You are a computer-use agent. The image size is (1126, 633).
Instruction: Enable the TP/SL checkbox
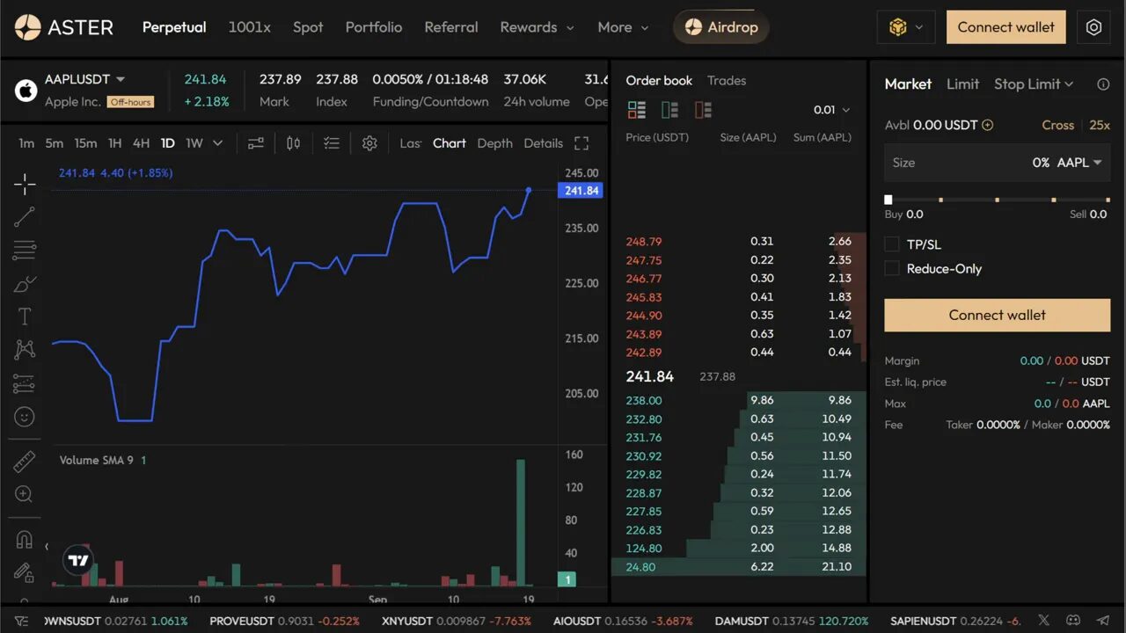pos(891,244)
